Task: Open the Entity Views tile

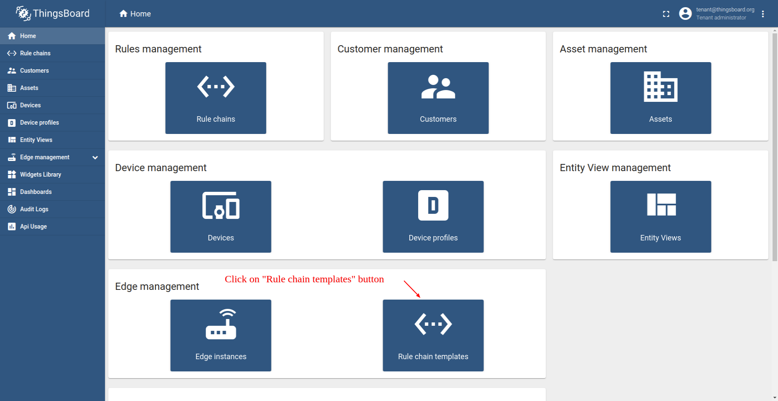Action: coord(660,216)
